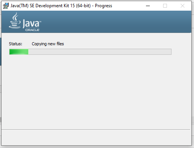The height and width of the screenshot is (148, 194).
Task: Click the disabled maximize button
Action: click(165, 6)
